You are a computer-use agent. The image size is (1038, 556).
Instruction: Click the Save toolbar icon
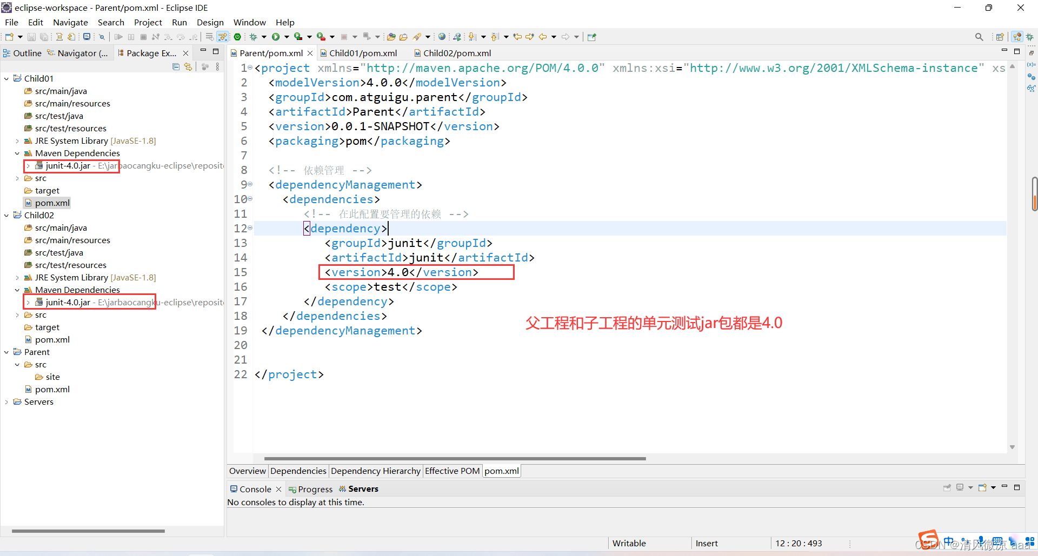click(31, 37)
